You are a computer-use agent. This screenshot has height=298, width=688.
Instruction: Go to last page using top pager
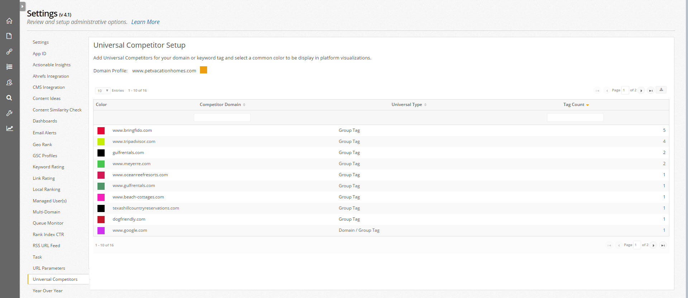point(651,91)
